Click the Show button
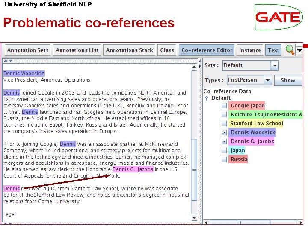The width and height of the screenshot is (308, 231). (x=288, y=80)
